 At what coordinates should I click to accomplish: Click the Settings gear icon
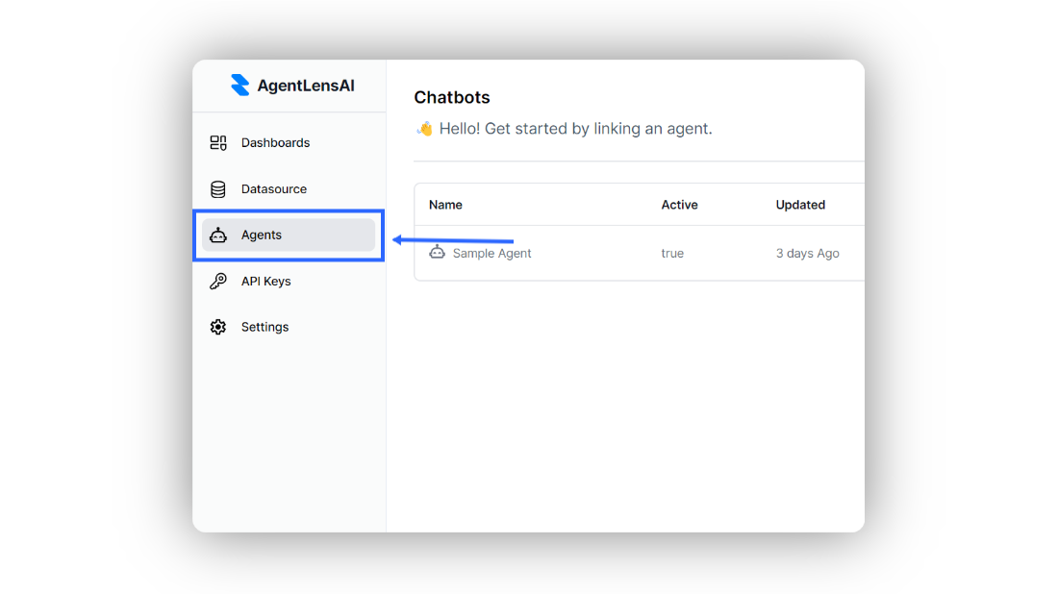tap(218, 328)
